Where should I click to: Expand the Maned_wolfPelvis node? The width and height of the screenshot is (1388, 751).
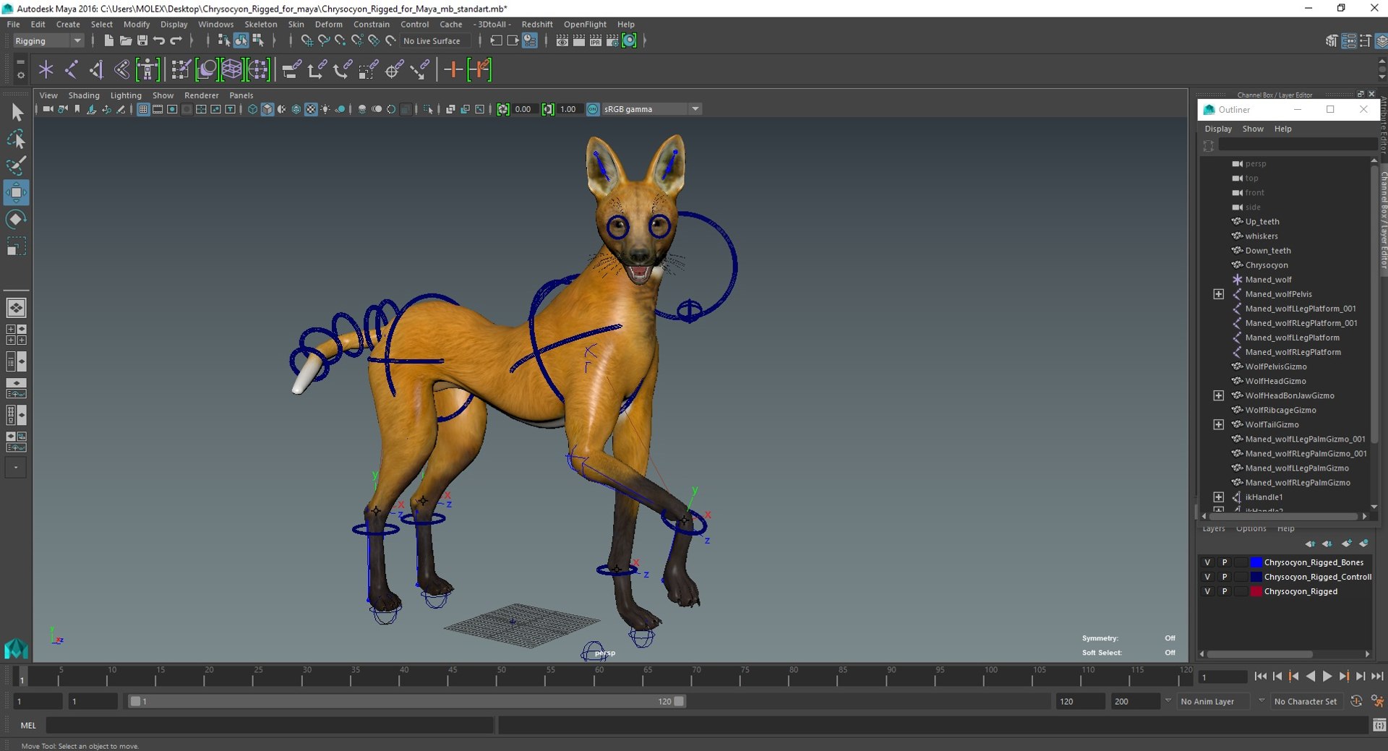click(x=1218, y=294)
